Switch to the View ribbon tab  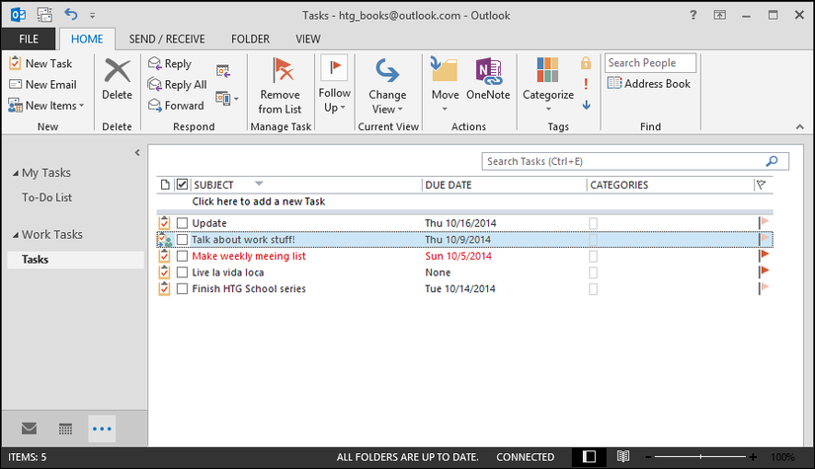307,39
